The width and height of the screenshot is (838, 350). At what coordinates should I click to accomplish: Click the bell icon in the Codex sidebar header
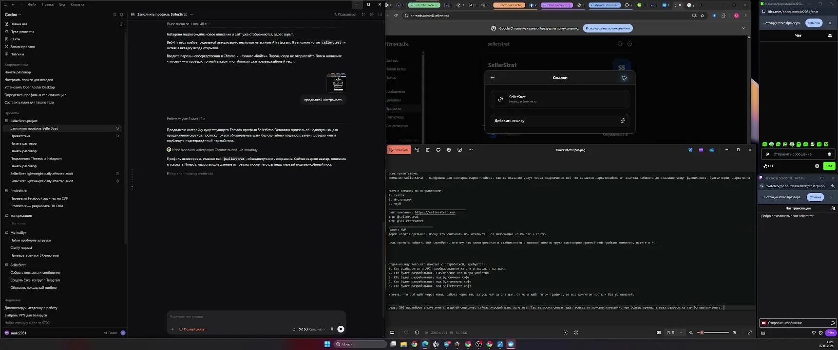121,15
